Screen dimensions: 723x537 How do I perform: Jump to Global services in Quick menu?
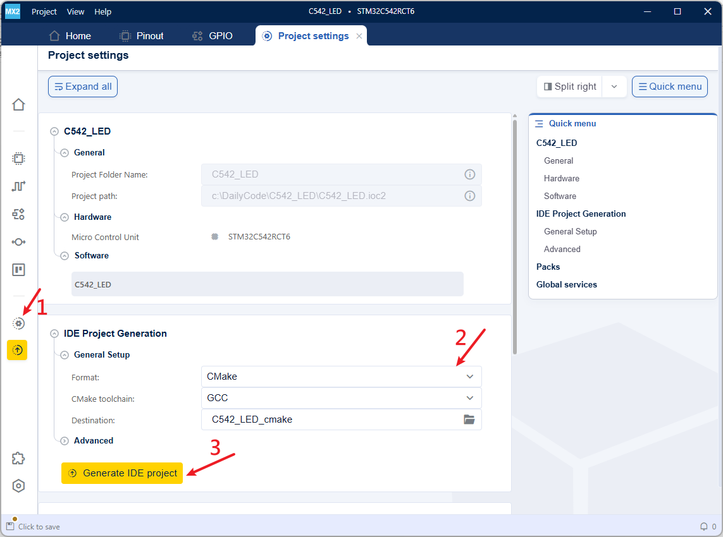coord(566,285)
